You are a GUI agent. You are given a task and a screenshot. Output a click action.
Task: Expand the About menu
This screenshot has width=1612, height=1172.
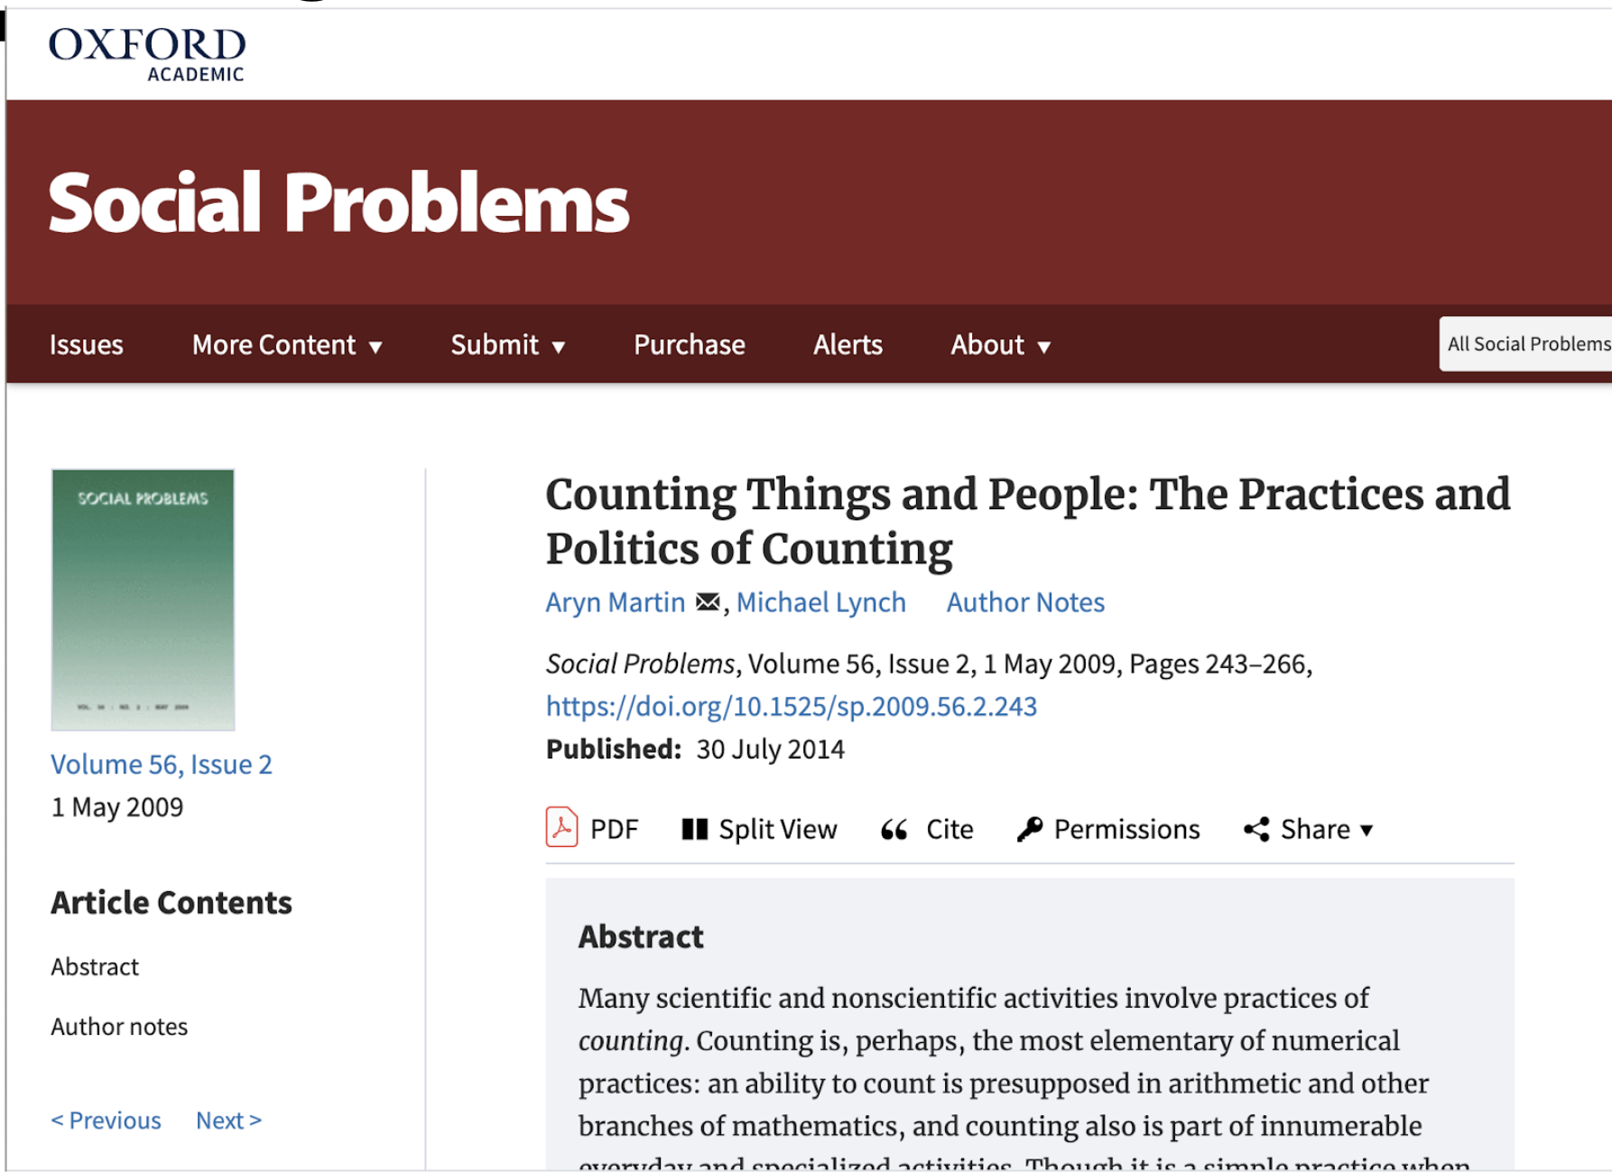click(1001, 345)
